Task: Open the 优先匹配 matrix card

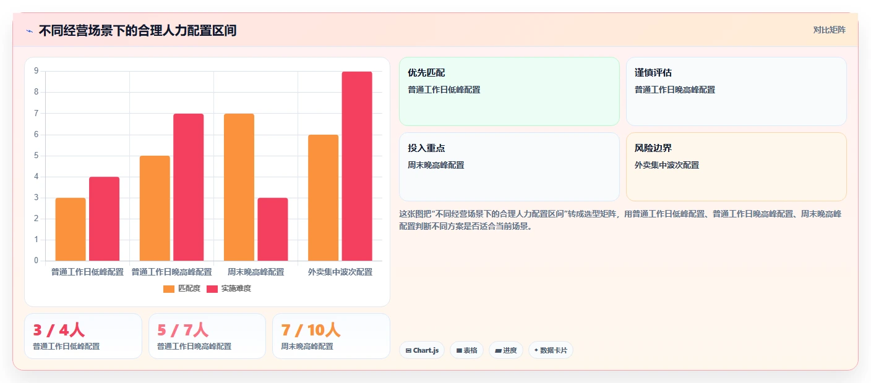Action: pos(509,91)
